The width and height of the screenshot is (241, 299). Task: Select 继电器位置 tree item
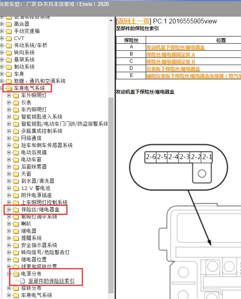[x=34, y=260]
